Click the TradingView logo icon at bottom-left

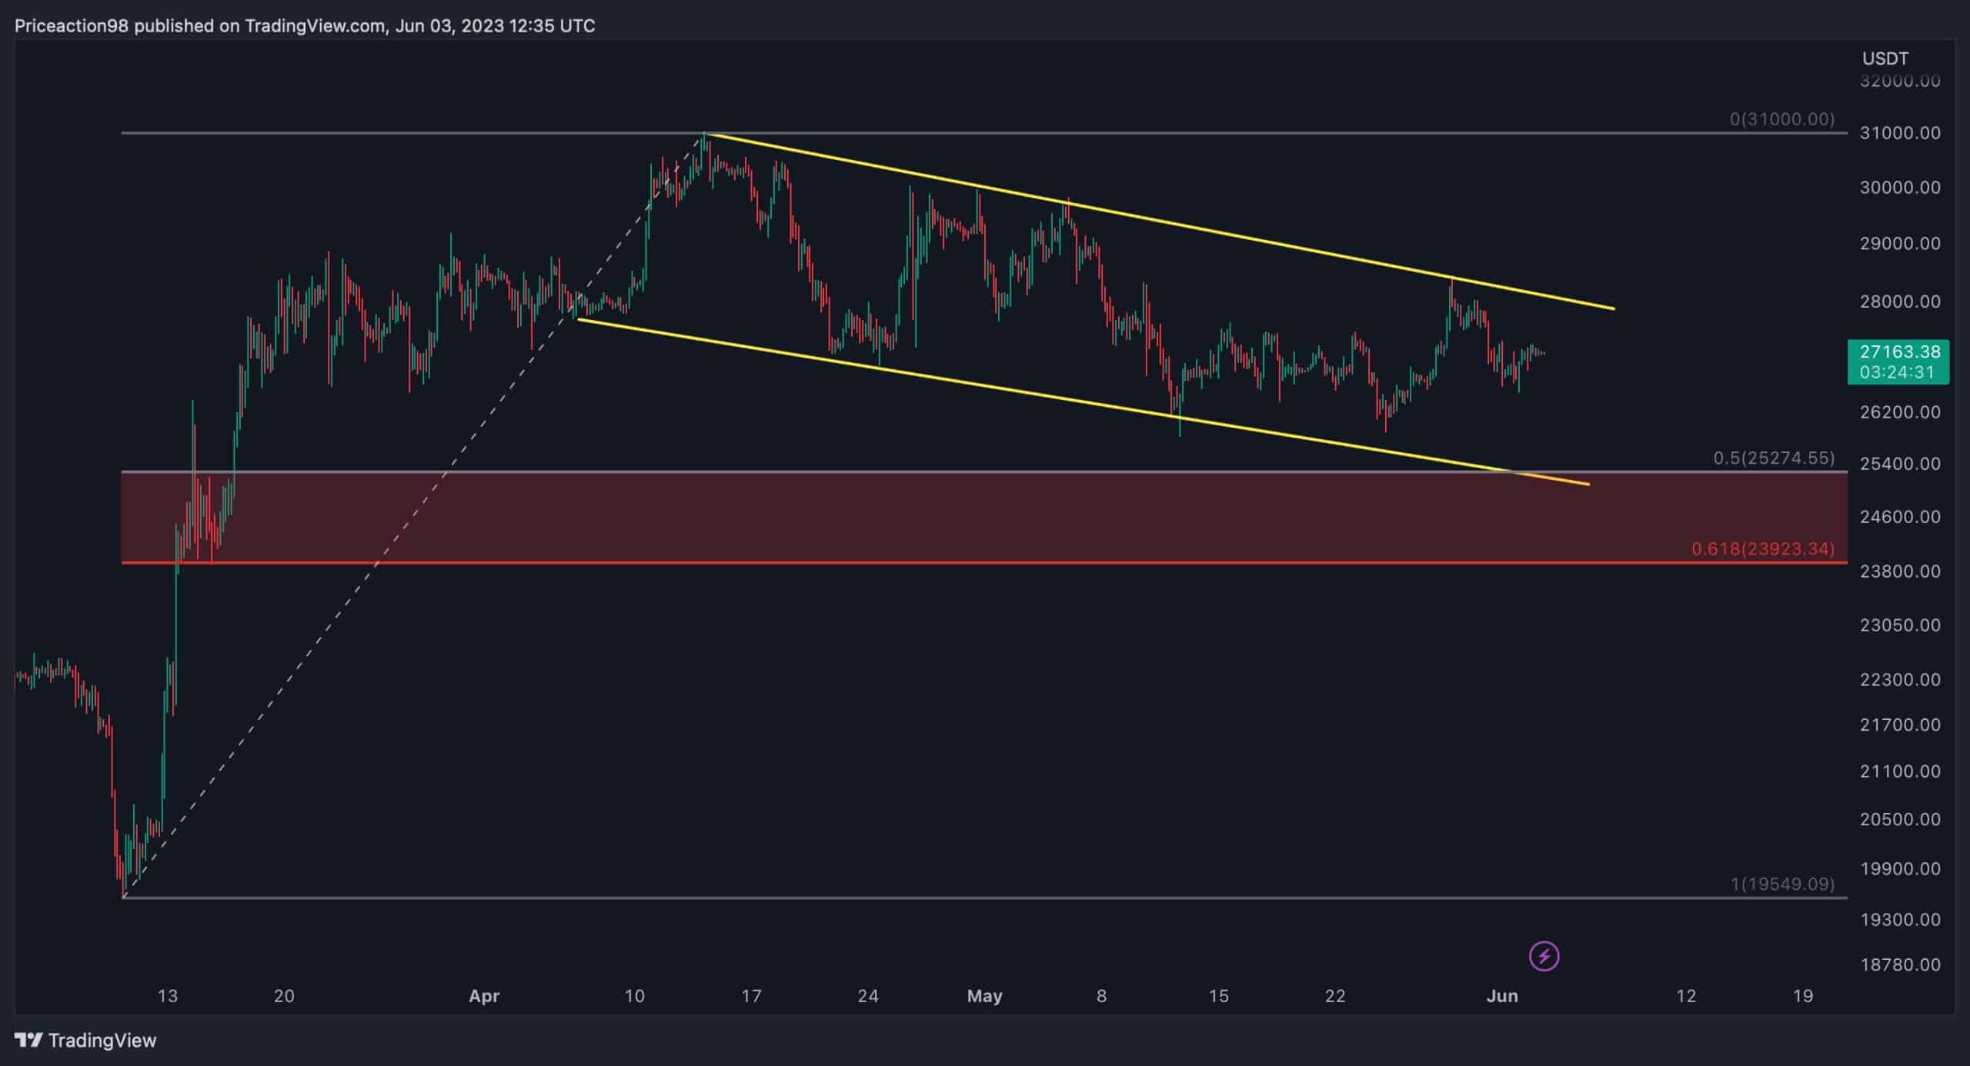(x=28, y=1041)
